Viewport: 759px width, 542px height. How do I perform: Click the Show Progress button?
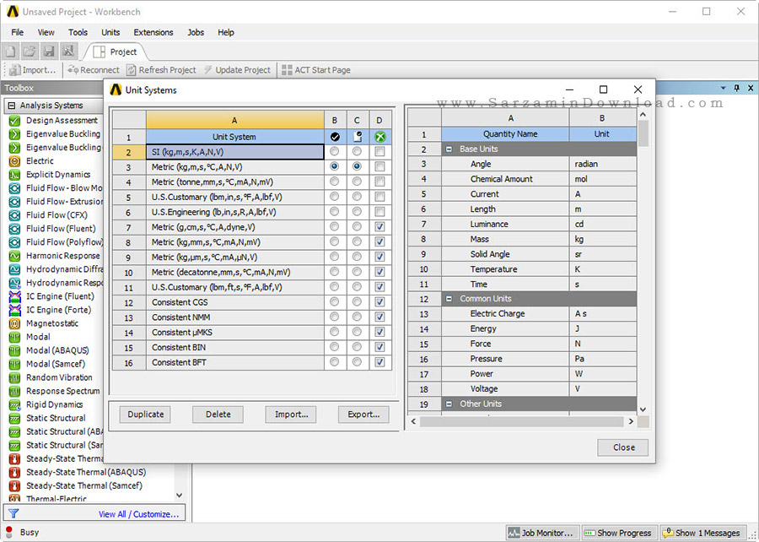[x=618, y=533]
